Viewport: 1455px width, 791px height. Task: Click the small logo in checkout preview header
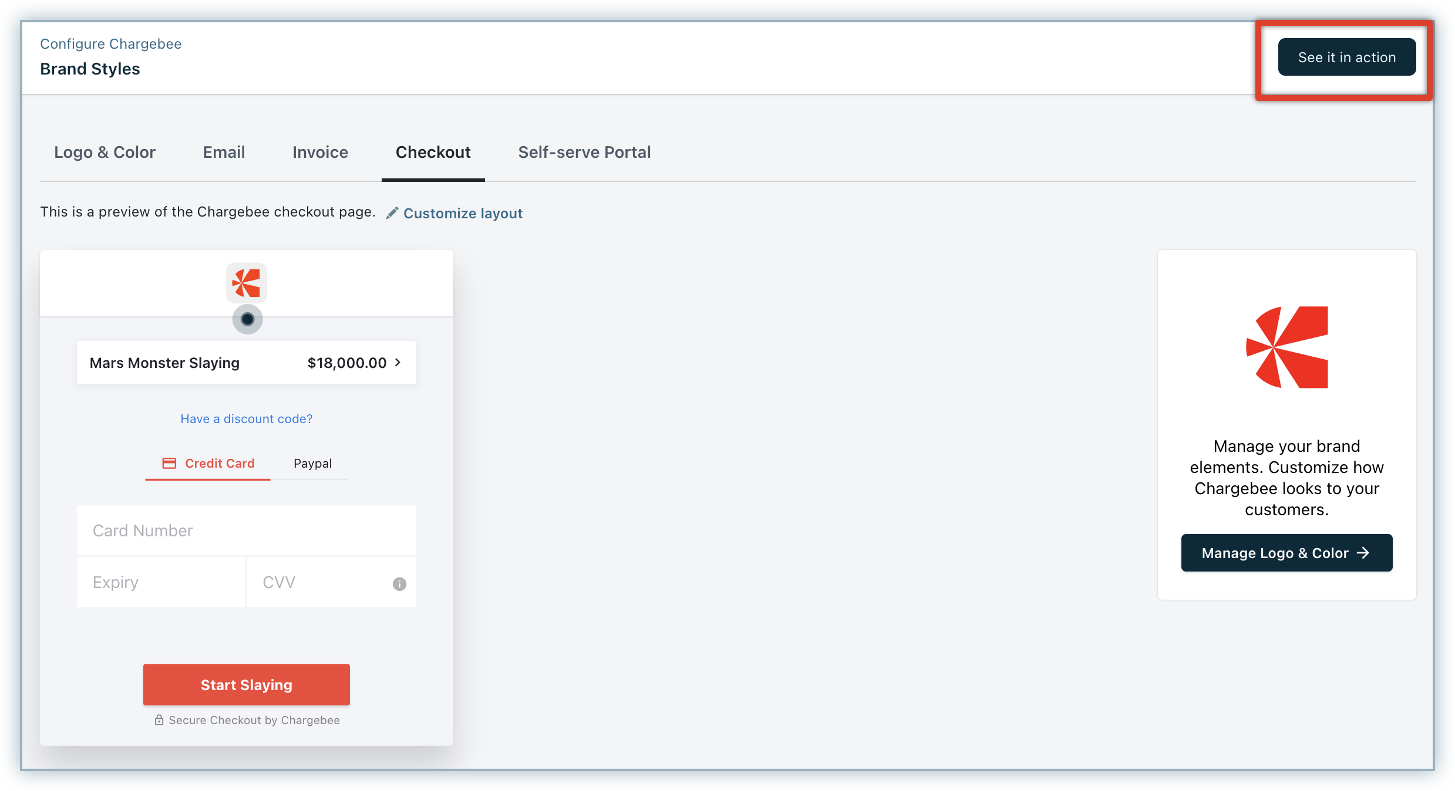click(247, 283)
